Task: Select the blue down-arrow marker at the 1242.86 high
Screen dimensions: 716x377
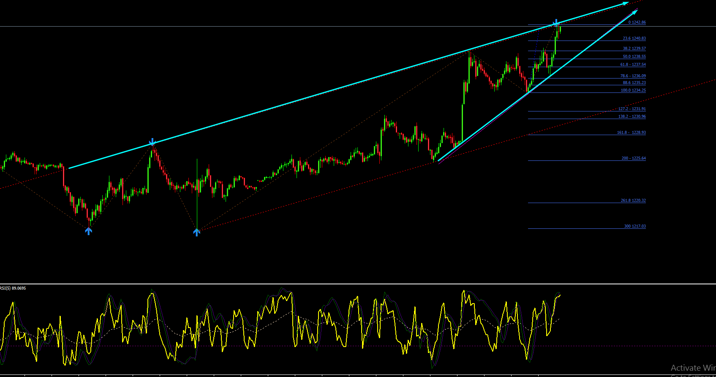Action: [x=556, y=22]
